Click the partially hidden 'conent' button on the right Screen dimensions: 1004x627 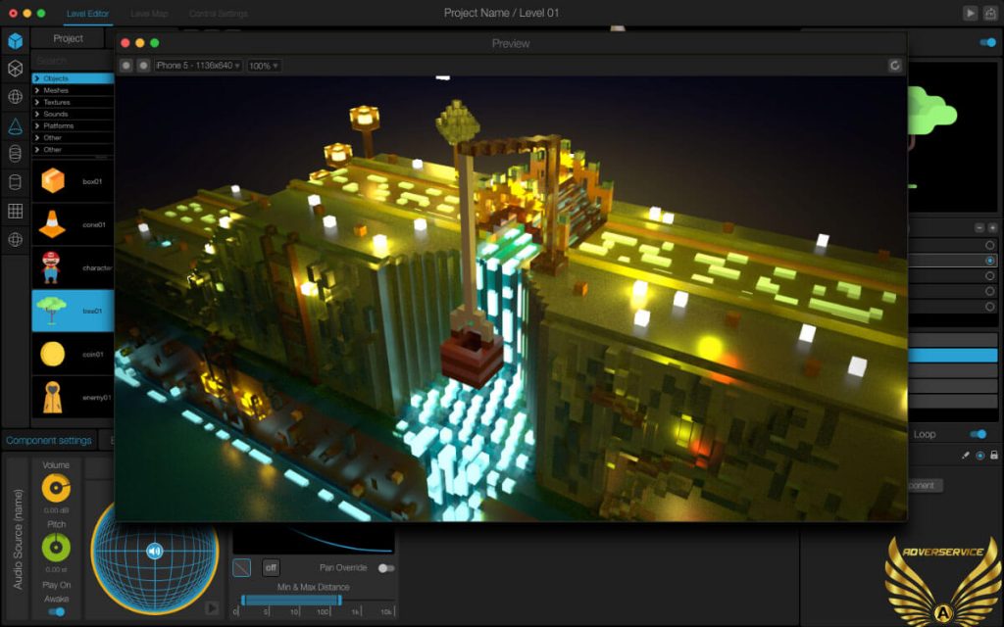[x=925, y=485]
